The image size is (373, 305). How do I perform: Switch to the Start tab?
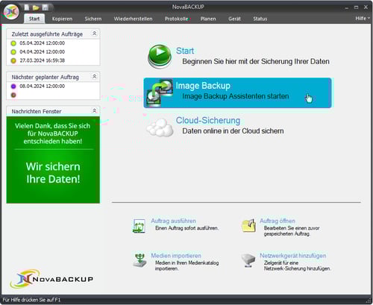[x=34, y=19]
